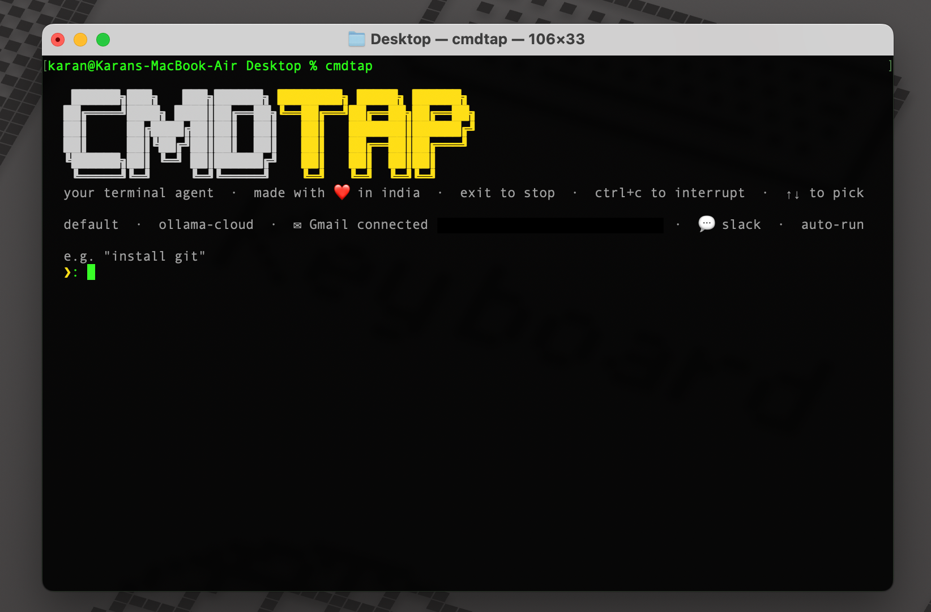
Task: Toggle the auto-run setting
Action: pyautogui.click(x=832, y=224)
